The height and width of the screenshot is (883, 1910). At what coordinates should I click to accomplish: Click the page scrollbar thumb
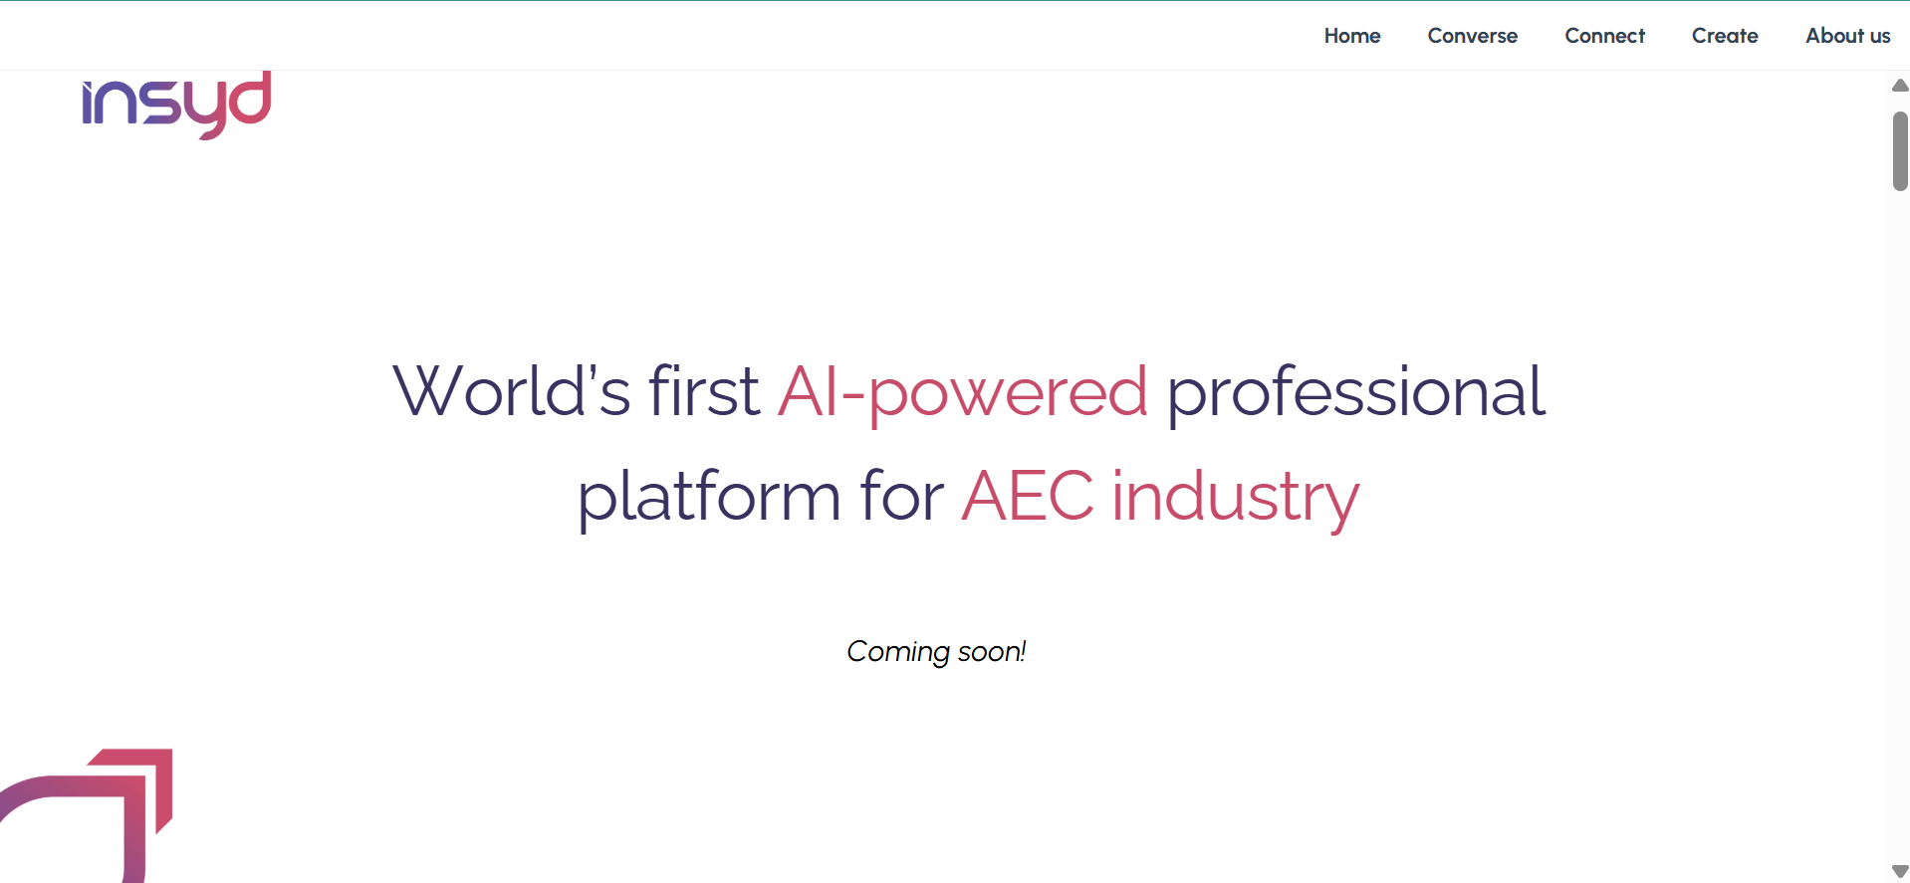[1900, 150]
